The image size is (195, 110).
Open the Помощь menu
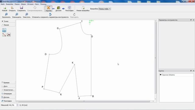(x=43, y=4)
